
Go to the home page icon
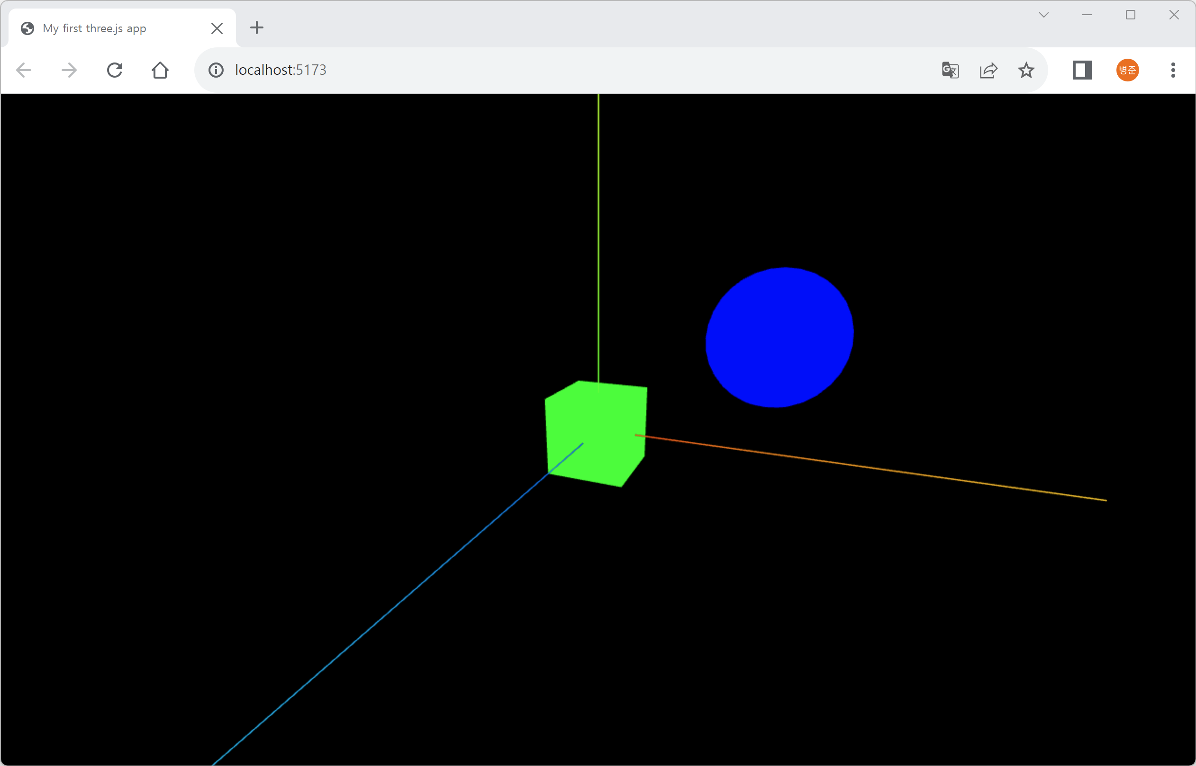160,70
